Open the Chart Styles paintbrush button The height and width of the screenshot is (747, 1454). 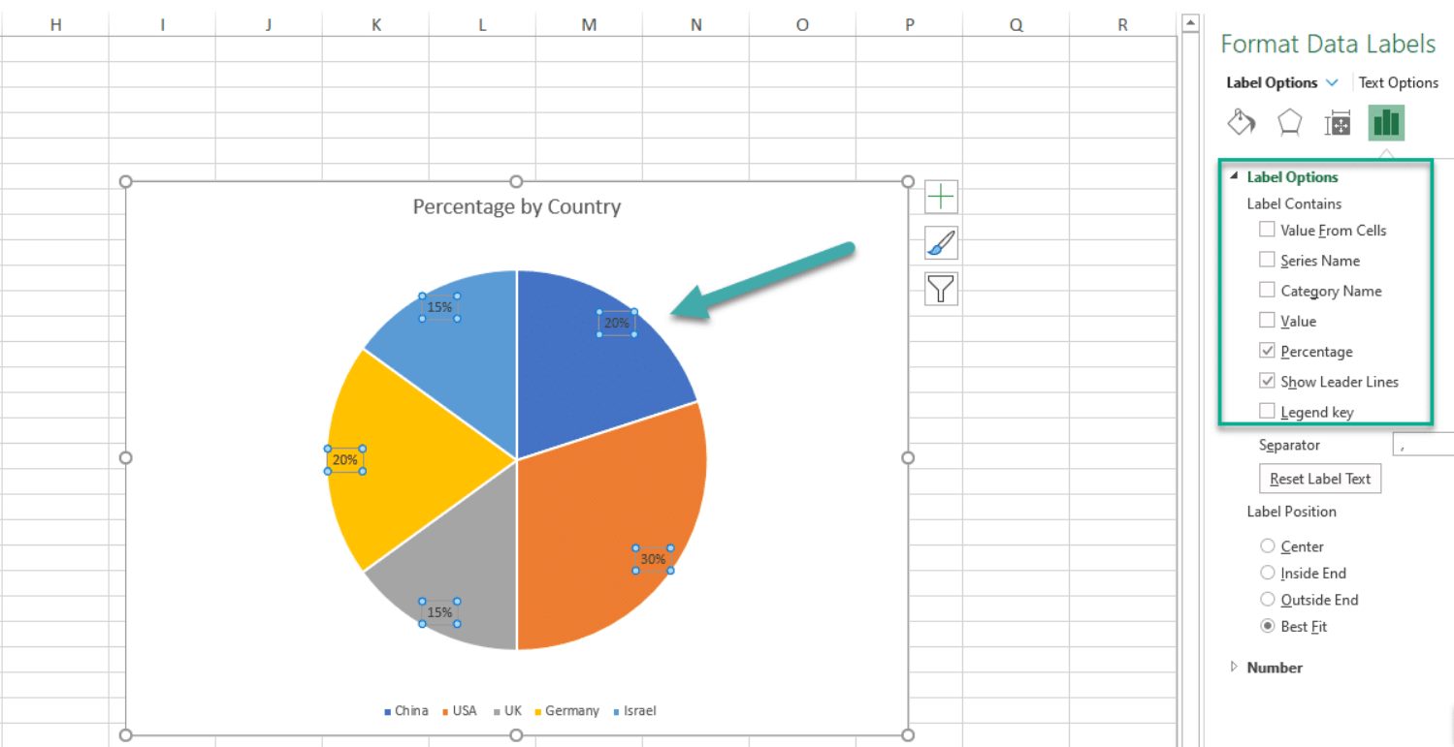point(941,243)
